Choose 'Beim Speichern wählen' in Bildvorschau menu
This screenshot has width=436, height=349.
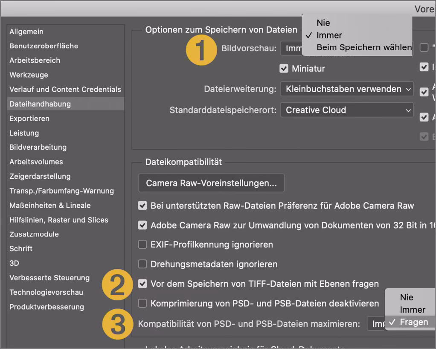(364, 47)
